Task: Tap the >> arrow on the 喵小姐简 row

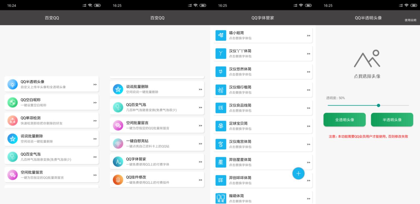Action: point(309,36)
